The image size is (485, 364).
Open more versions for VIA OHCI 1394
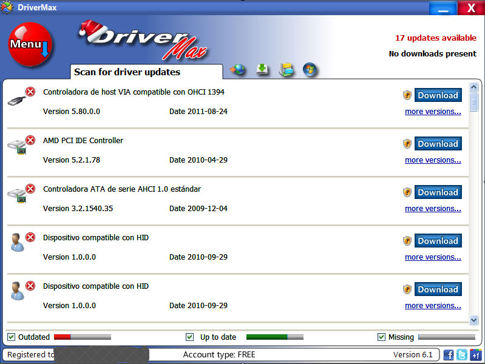pos(433,112)
